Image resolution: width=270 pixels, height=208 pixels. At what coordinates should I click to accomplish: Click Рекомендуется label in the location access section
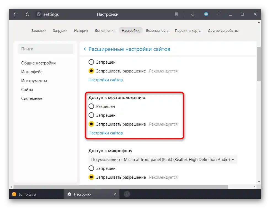tap(163, 124)
